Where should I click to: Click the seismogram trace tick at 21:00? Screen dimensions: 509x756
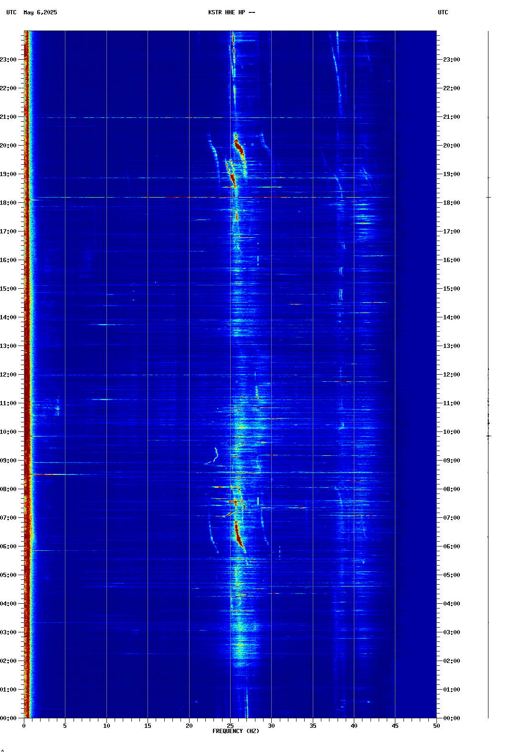488,117
